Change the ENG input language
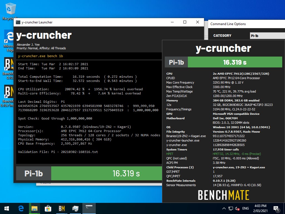Viewport: 285px width, 214px height. coord(245,208)
